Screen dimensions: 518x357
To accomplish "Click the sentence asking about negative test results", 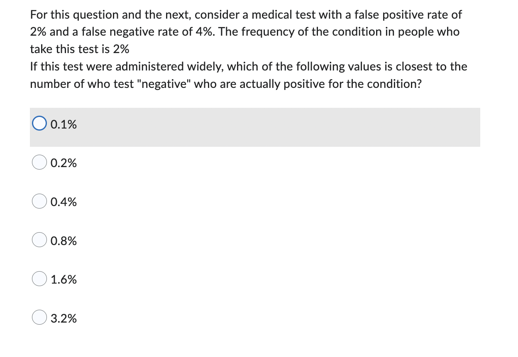I will 248,75.
